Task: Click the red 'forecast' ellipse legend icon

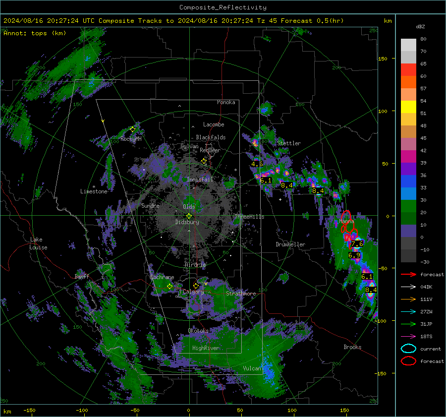Action: [408, 361]
